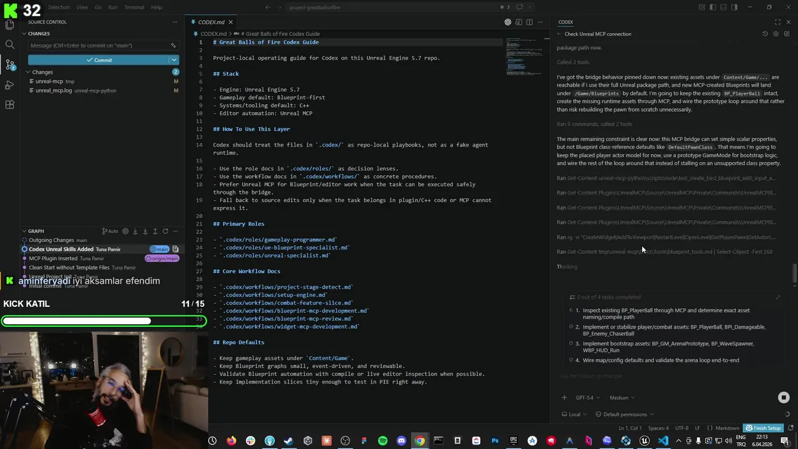Viewport: 798px width, 449px height.
Task: Open the Explorer view in activity bar
Action: point(9,25)
